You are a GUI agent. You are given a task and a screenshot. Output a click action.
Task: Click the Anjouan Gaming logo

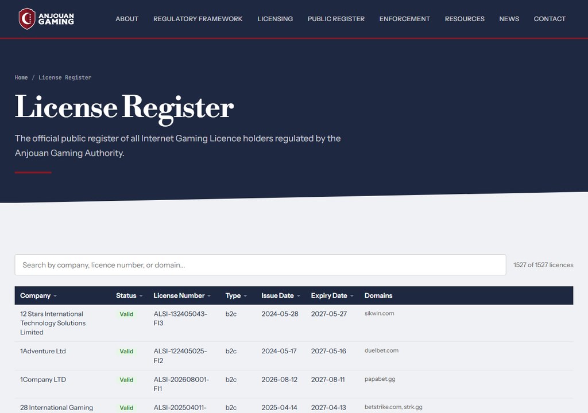point(47,19)
